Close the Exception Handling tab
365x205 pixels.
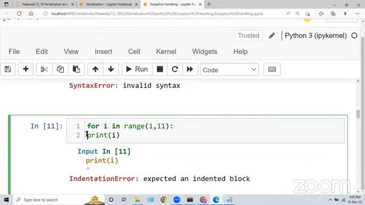click(x=200, y=5)
